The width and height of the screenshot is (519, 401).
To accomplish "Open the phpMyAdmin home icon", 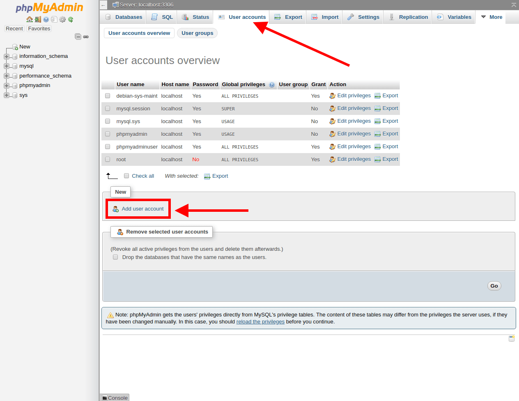I will [29, 19].
